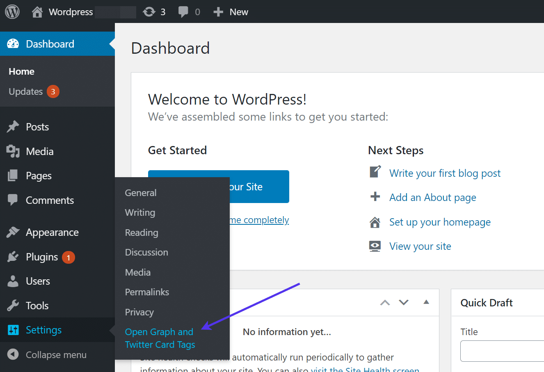Collapse the Site Health widget with the triangle toggle
The width and height of the screenshot is (544, 372).
[x=426, y=302]
